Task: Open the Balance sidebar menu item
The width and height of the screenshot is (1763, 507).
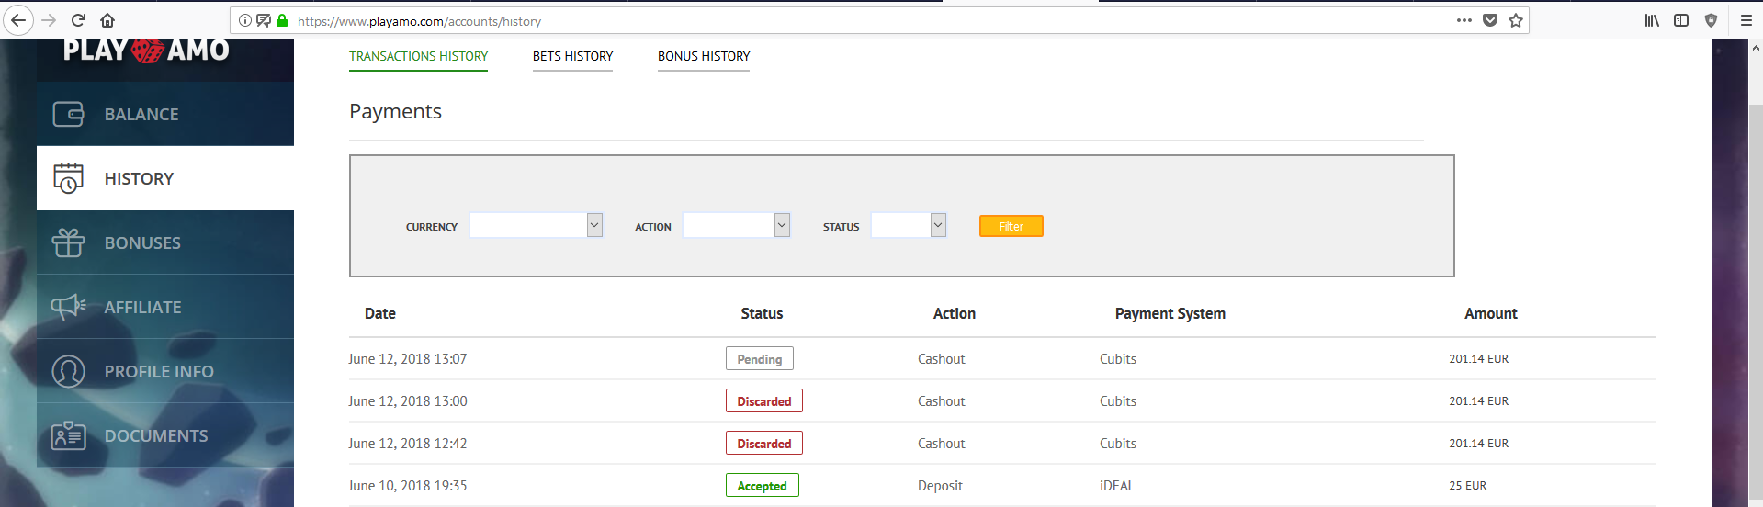Action: point(165,114)
